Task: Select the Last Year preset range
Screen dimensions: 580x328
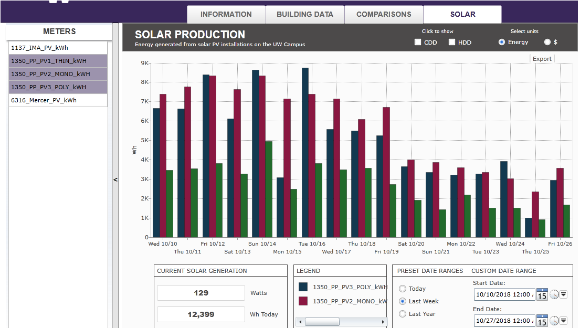Action: point(403,314)
